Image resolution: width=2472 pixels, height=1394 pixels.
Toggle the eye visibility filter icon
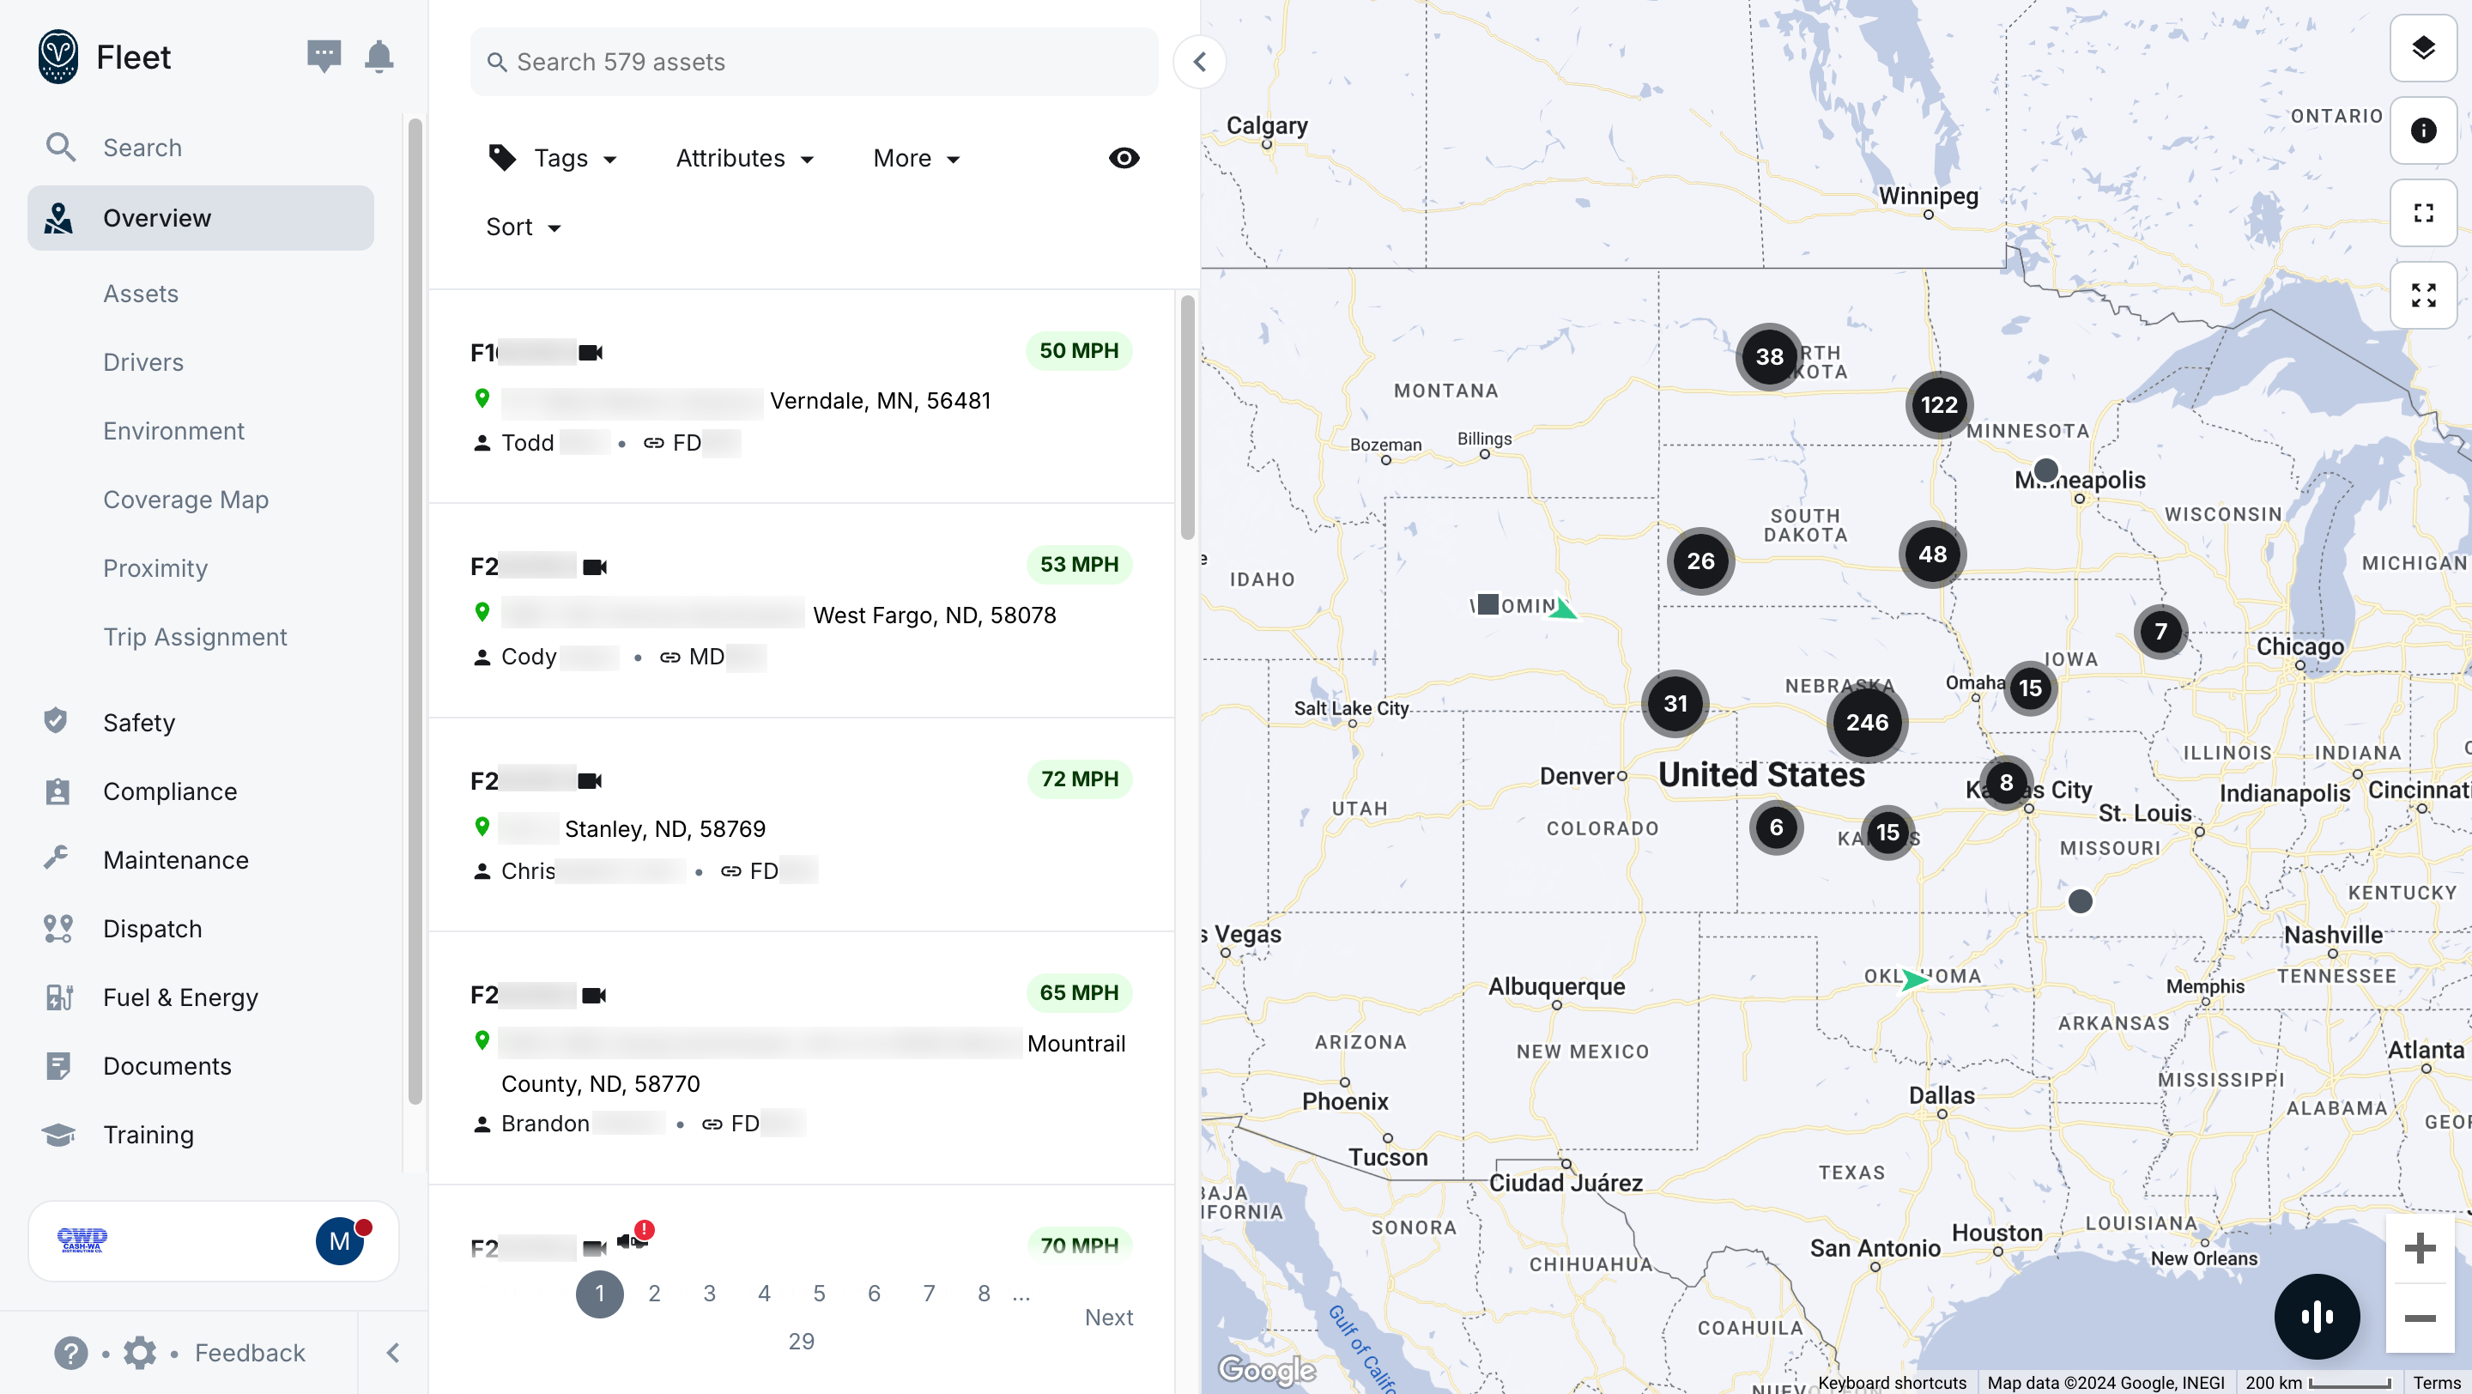tap(1123, 157)
